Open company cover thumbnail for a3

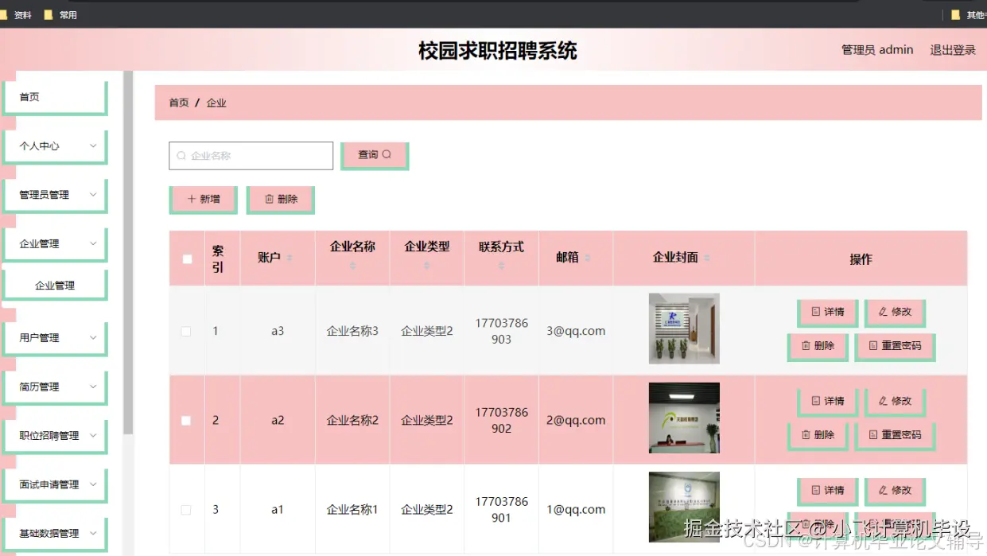[x=684, y=329]
